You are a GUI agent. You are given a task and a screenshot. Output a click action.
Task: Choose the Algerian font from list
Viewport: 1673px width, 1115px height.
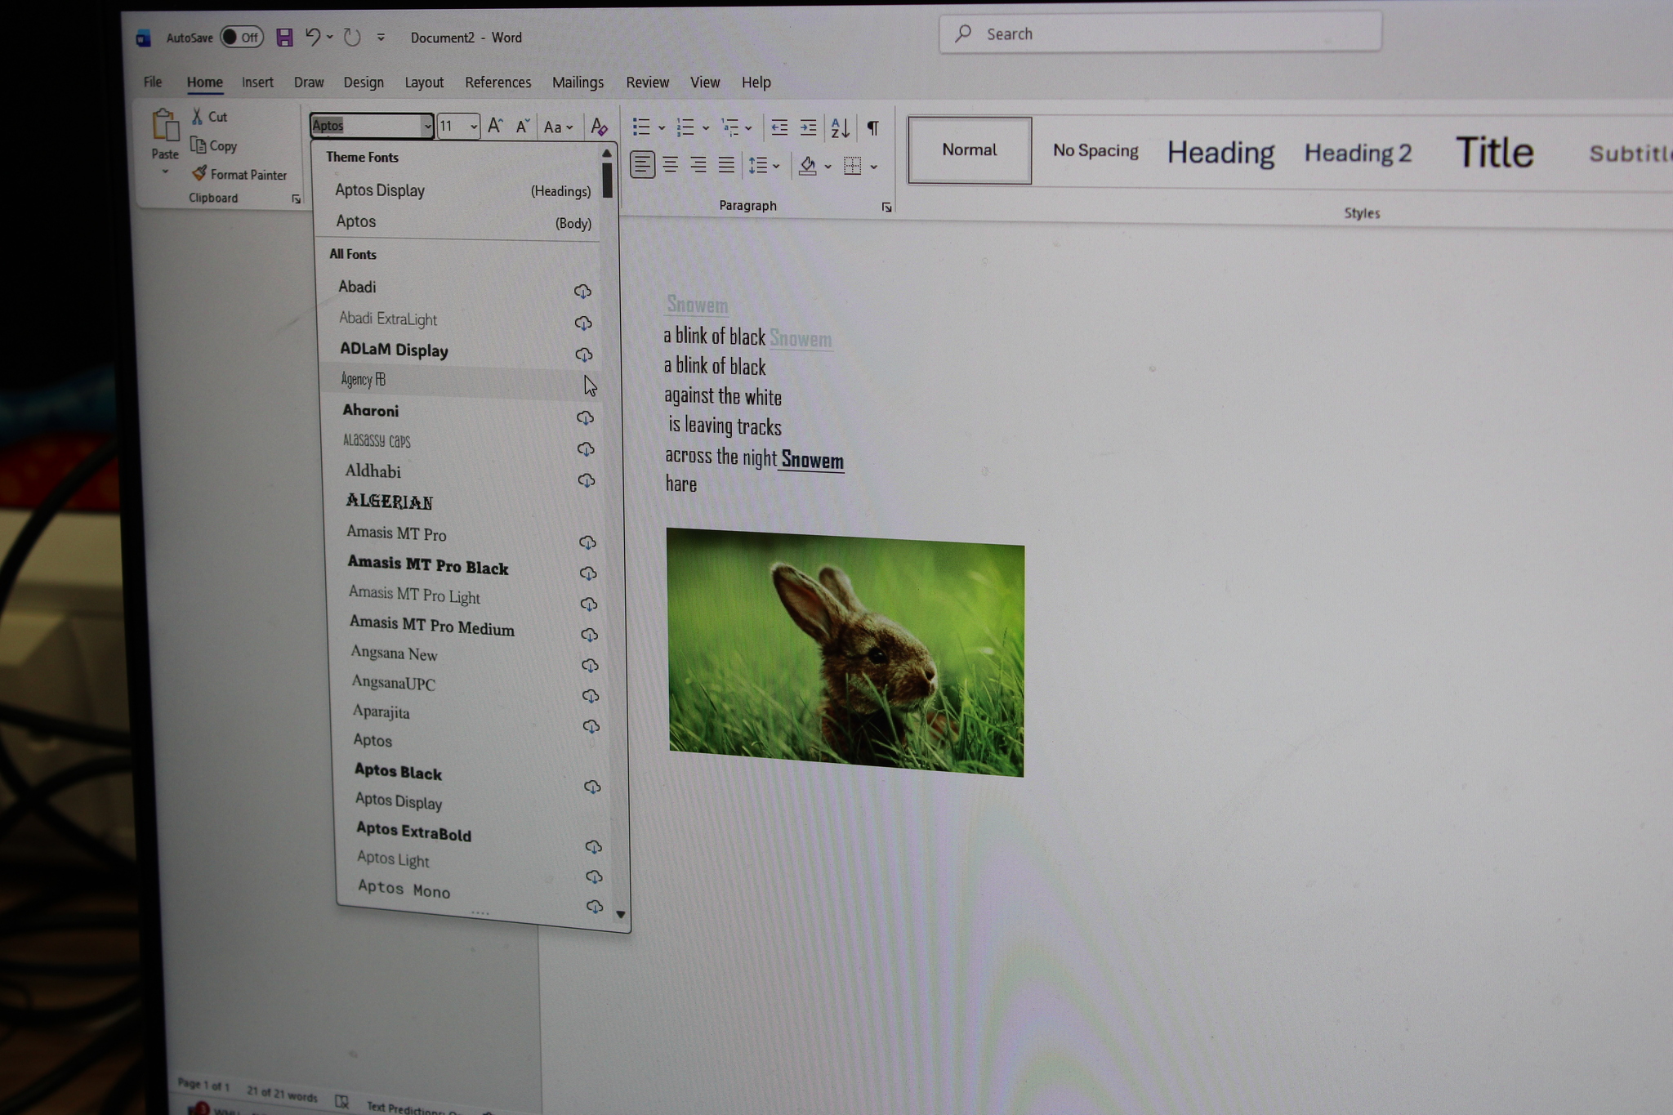tap(390, 502)
